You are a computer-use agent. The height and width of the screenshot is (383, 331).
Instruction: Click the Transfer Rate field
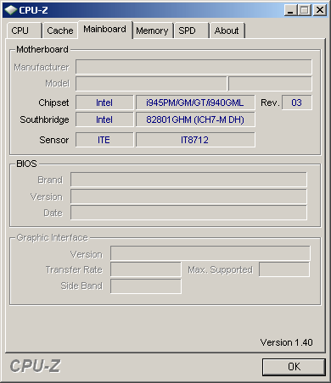(x=146, y=269)
